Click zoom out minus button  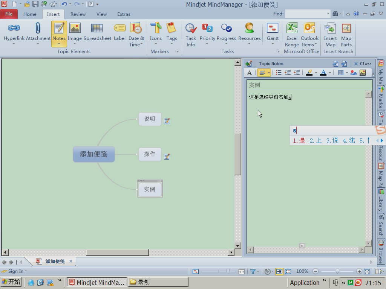tap(316, 271)
